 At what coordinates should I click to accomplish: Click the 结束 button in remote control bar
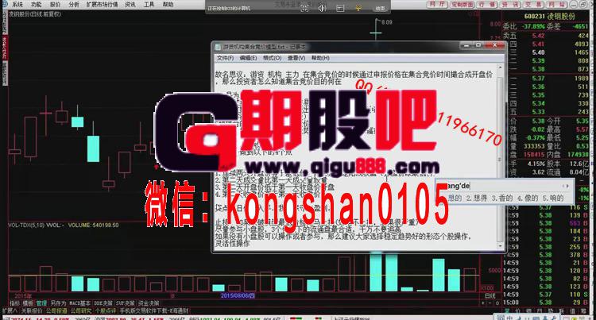click(380, 8)
